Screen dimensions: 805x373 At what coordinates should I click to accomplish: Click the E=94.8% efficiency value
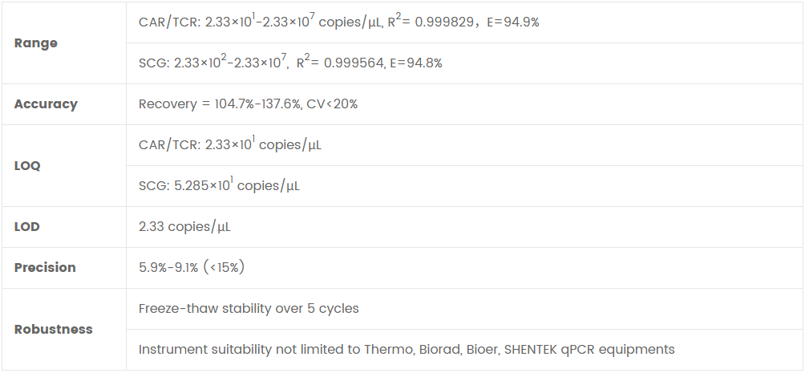[415, 63]
